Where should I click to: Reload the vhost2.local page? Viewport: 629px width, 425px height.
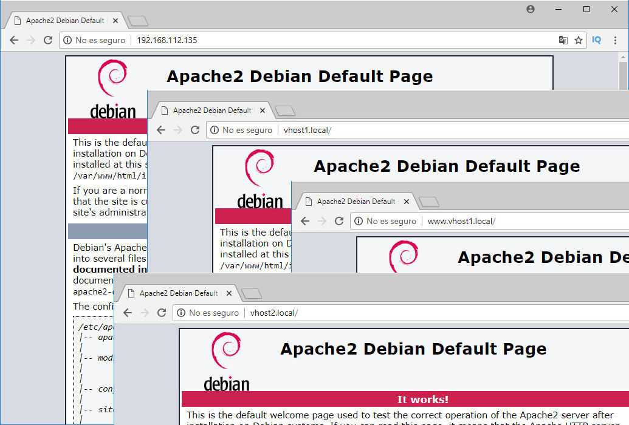[162, 313]
